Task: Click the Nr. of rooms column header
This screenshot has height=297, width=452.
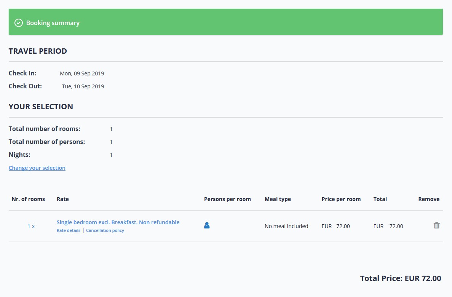Action: point(28,199)
